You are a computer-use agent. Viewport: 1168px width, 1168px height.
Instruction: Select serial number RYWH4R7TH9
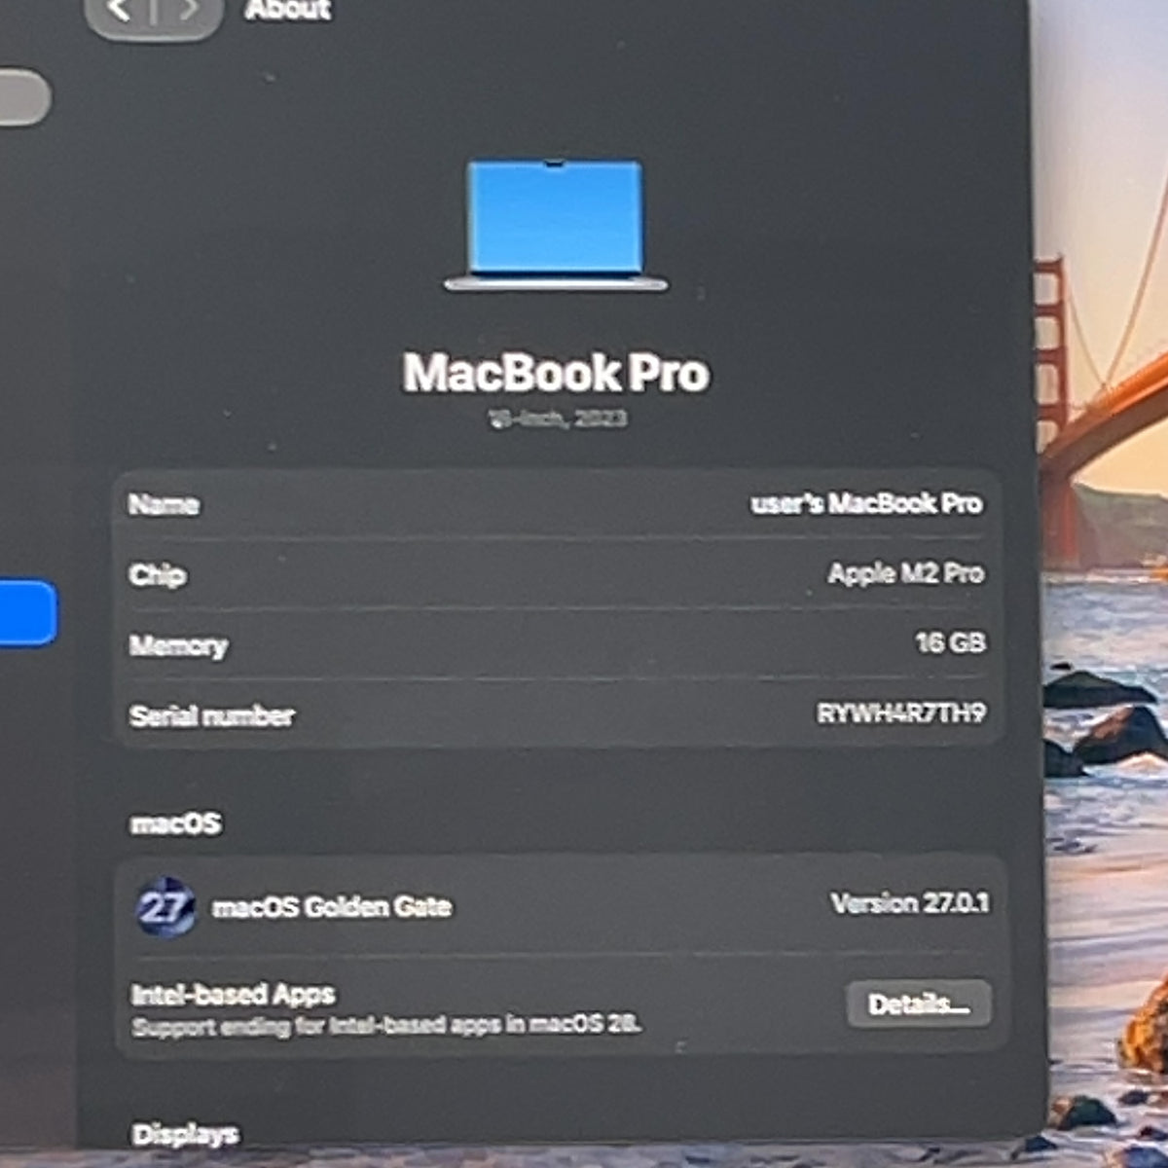[900, 713]
